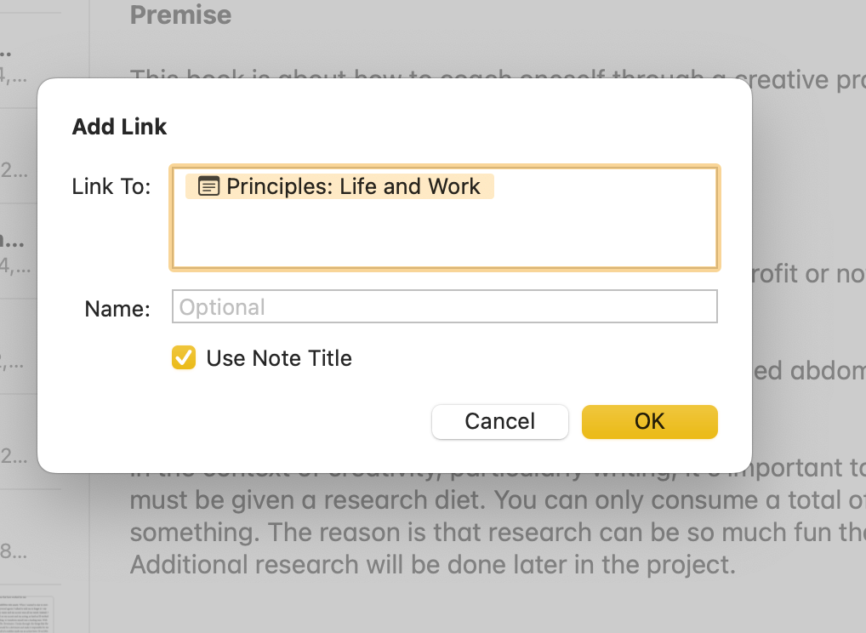The image size is (866, 633).
Task: Click inside the Name field labeled Optional
Action: click(444, 306)
